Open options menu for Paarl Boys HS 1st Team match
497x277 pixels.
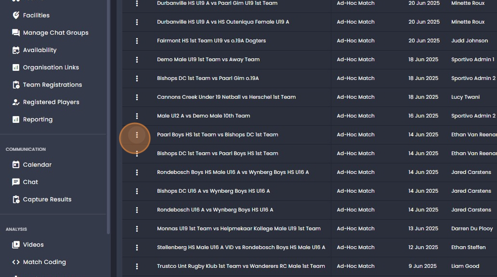137,135
